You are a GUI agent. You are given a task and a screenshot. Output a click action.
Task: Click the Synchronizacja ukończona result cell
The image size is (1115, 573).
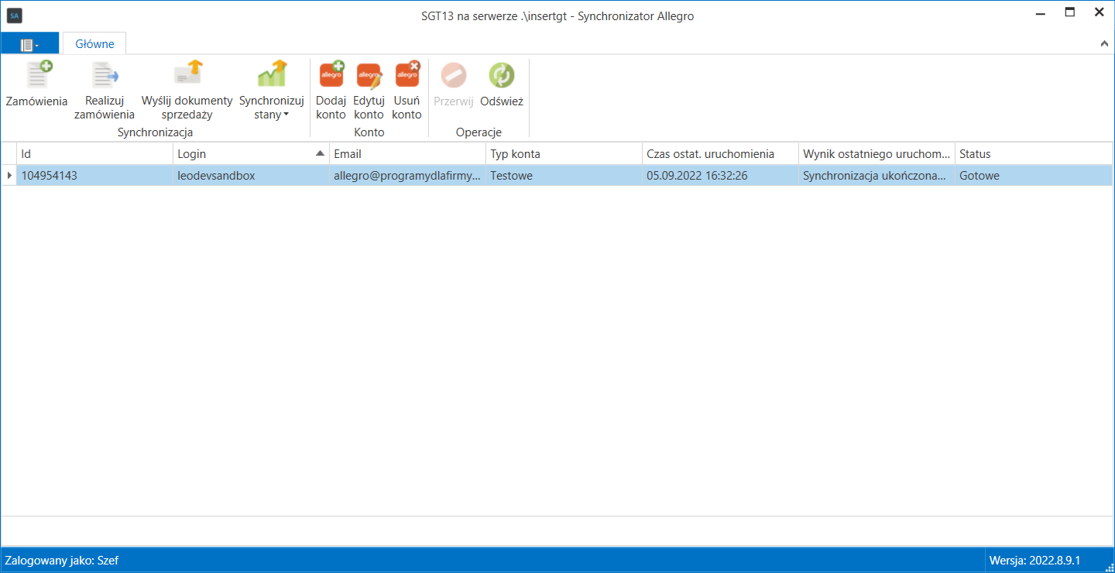pyautogui.click(x=877, y=176)
